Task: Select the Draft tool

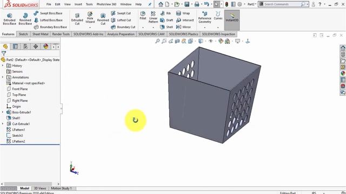Action: pos(167,20)
